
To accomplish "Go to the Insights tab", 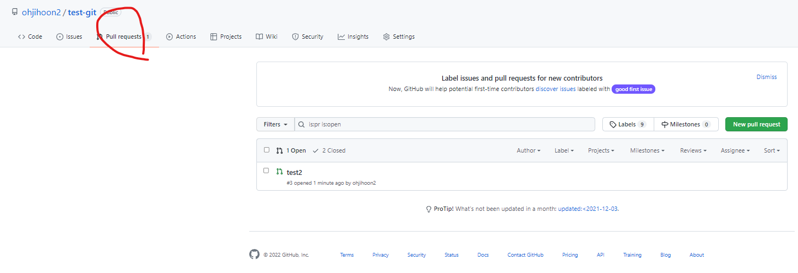I will [353, 37].
